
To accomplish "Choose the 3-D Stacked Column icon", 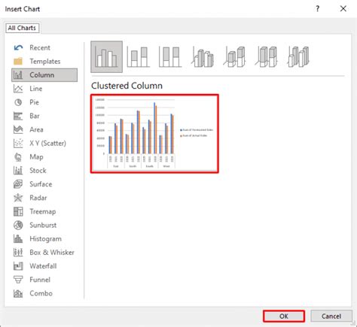I will click(234, 57).
